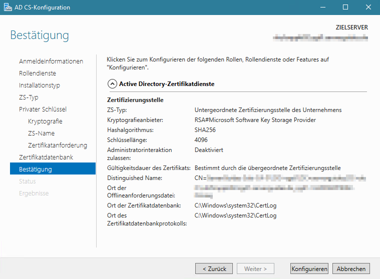380x279 pixels.
Task: Open the ZS-Name sub-step
Action: (x=41, y=133)
